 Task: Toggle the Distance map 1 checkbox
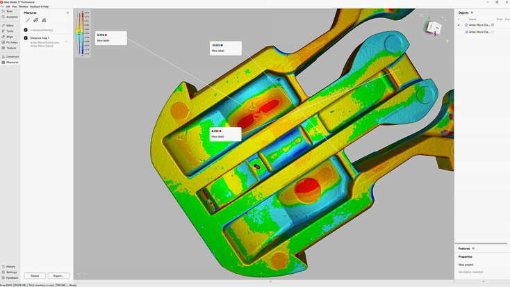(x=26, y=38)
